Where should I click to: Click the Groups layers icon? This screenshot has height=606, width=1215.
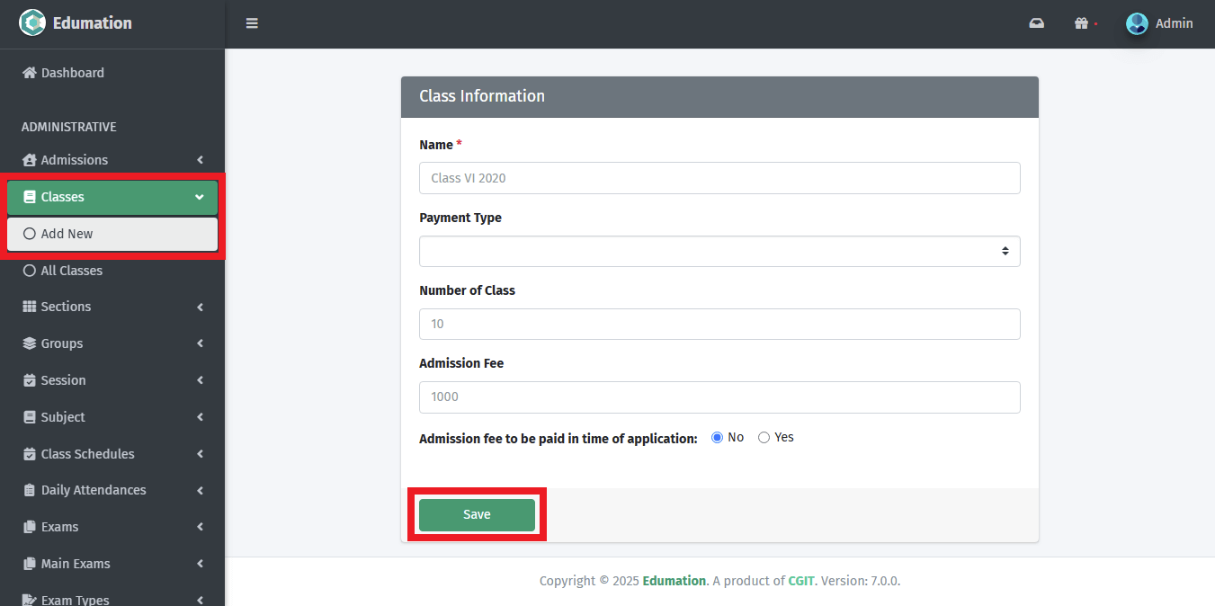[30, 343]
